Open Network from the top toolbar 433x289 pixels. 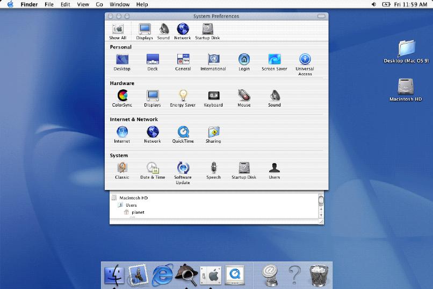(x=183, y=32)
